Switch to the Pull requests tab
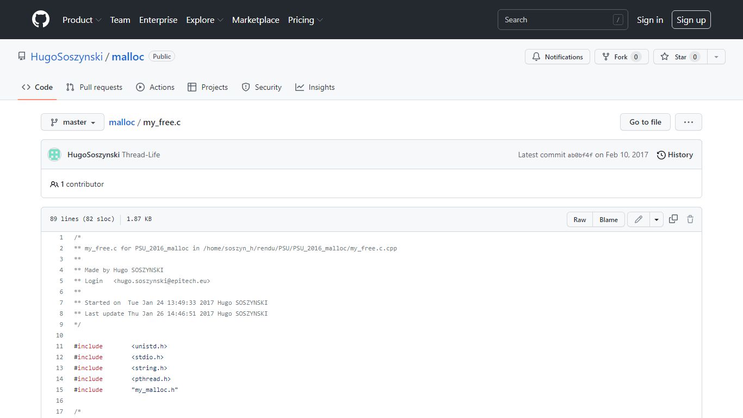Screen dimensions: 743x418 pos(94,87)
